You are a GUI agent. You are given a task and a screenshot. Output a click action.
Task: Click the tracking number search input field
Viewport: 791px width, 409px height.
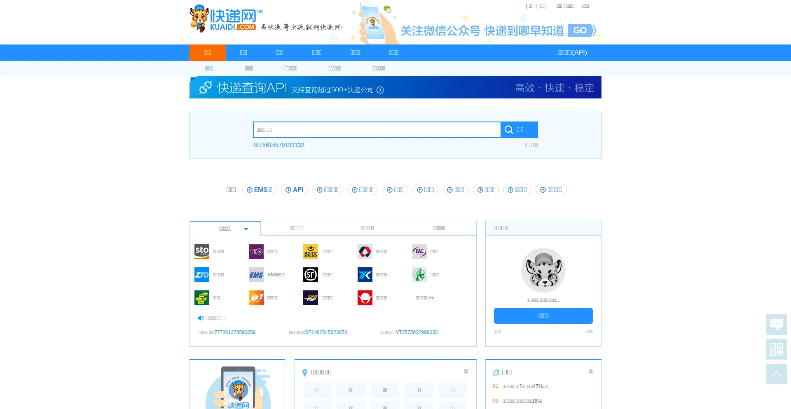coord(377,130)
